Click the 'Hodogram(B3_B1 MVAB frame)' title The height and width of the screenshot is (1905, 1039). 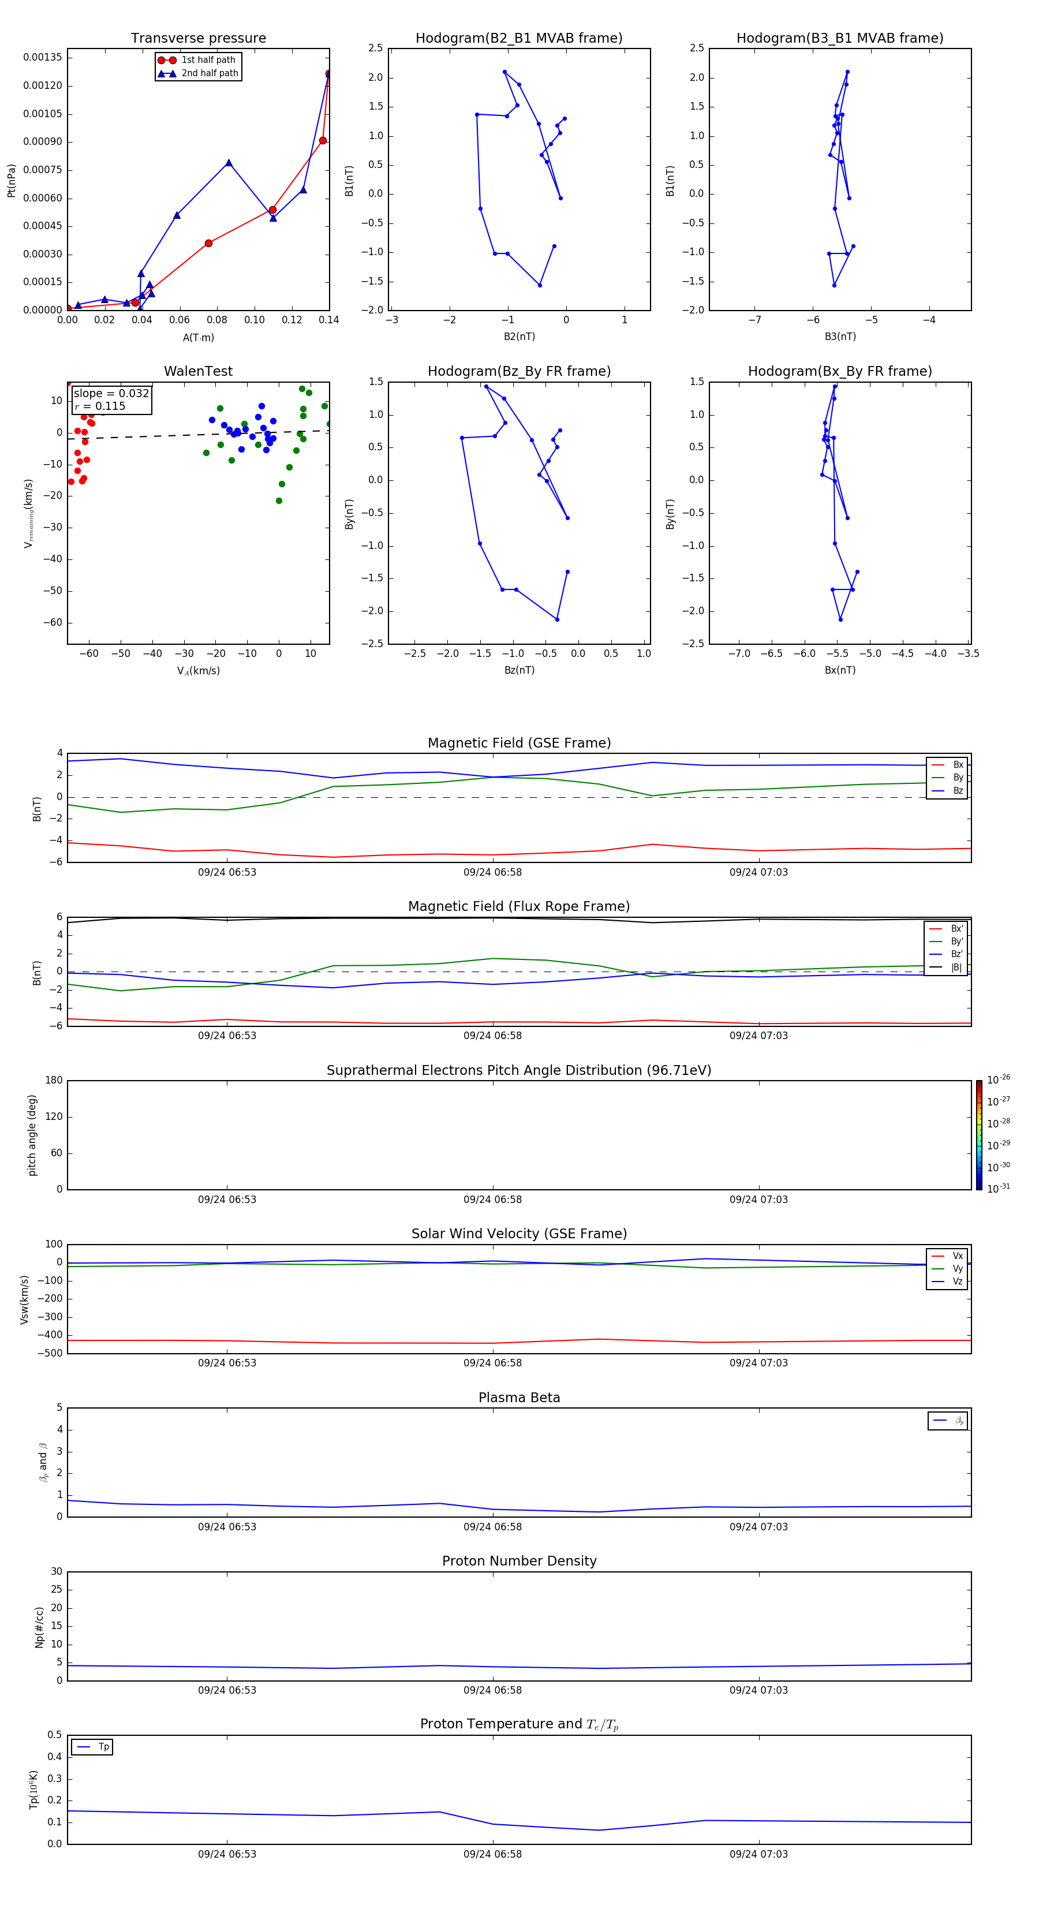tap(840, 39)
